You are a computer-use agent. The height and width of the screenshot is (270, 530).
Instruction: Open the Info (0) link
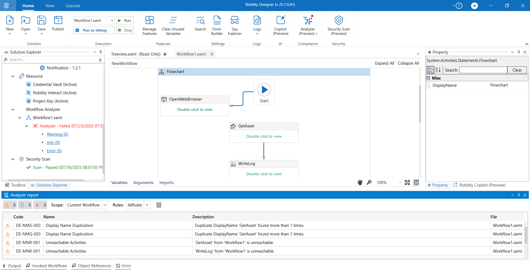click(x=53, y=143)
